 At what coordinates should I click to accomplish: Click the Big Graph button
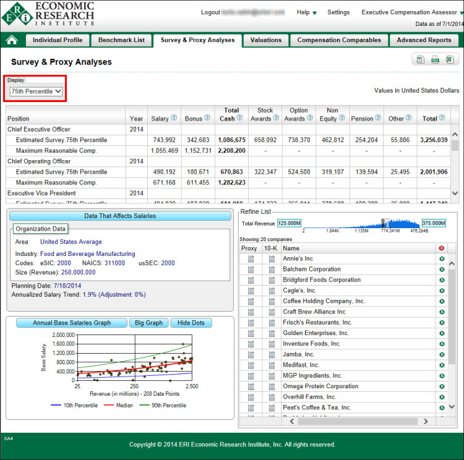point(148,323)
